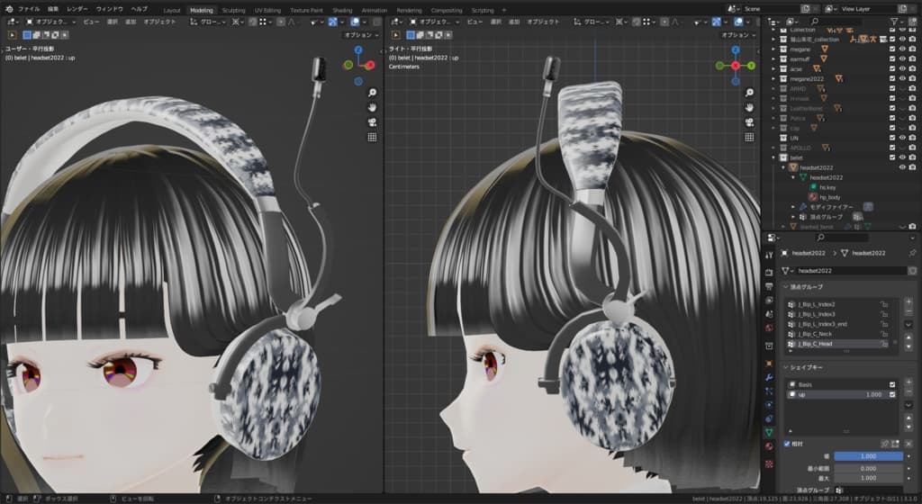The height and width of the screenshot is (504, 922).
Task: Switch orthographic/perspective grid icon in left viewport
Action: coord(372,137)
